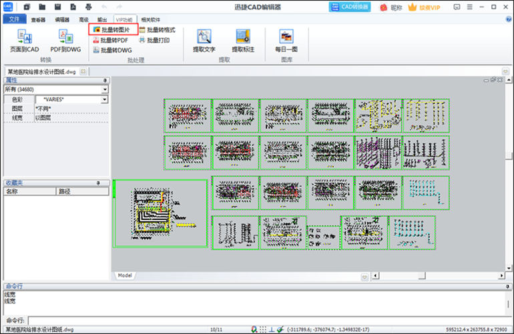This screenshot has width=514, height=334.
Task: Toggle the ortho mode status bar icon
Action: (x=272, y=329)
